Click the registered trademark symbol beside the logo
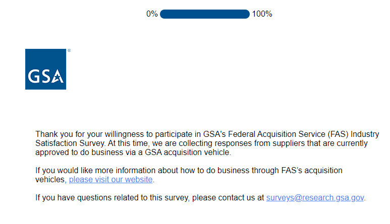 (x=69, y=51)
